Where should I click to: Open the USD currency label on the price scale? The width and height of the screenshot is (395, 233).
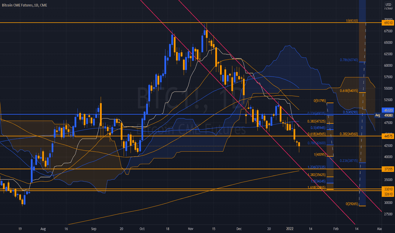(389, 5)
